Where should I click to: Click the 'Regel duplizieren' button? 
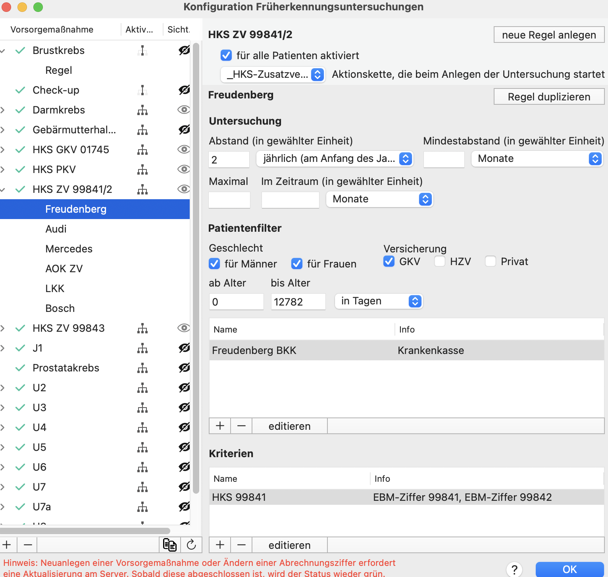[549, 96]
